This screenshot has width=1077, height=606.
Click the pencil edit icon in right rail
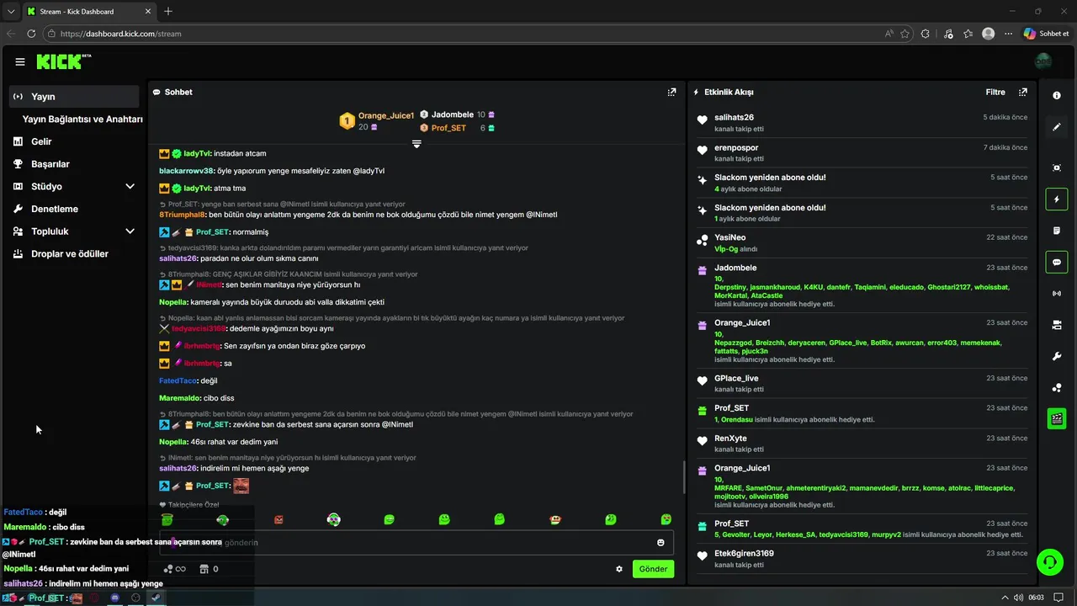coord(1057,127)
